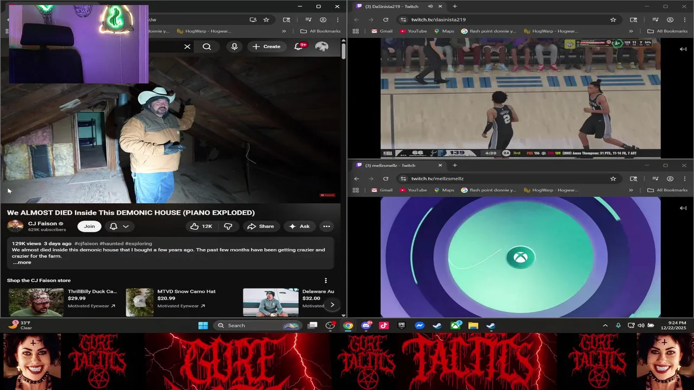Open new tab in DaSinista219 window
The width and height of the screenshot is (694, 390).
point(454,6)
